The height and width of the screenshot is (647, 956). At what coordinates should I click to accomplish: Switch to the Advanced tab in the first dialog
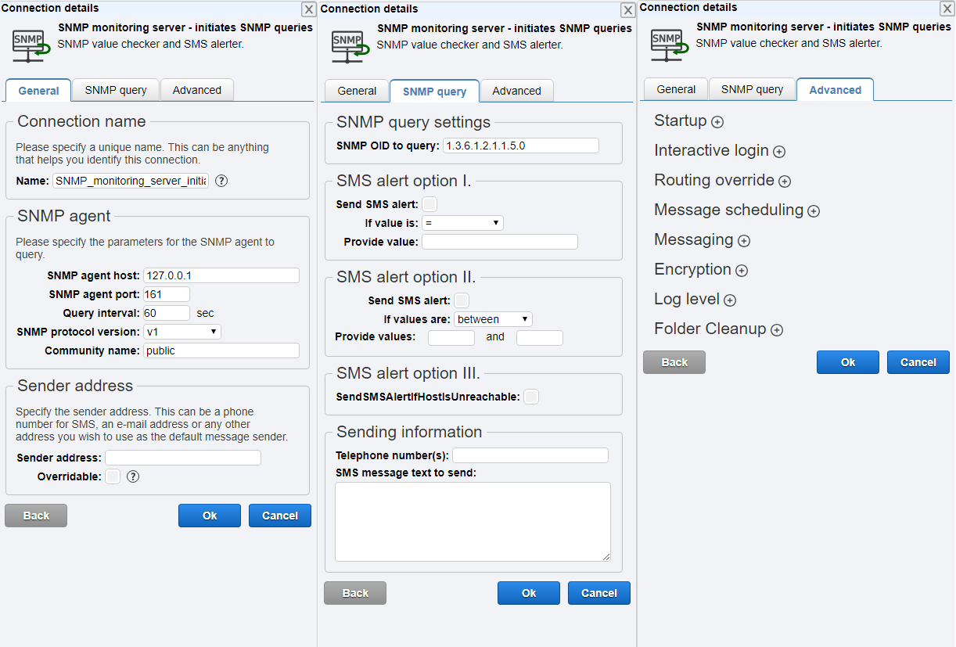coord(197,89)
